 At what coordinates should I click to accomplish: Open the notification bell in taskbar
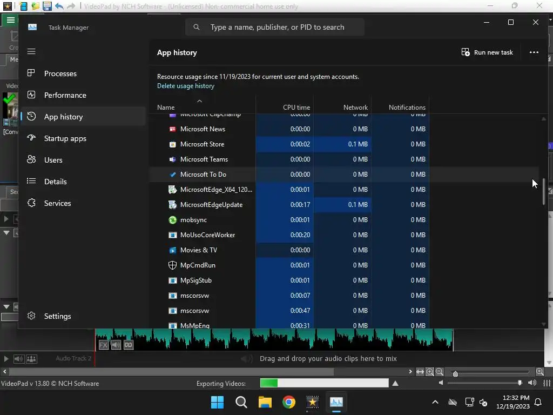538,402
